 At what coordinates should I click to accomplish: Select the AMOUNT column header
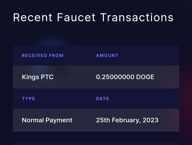[107, 55]
